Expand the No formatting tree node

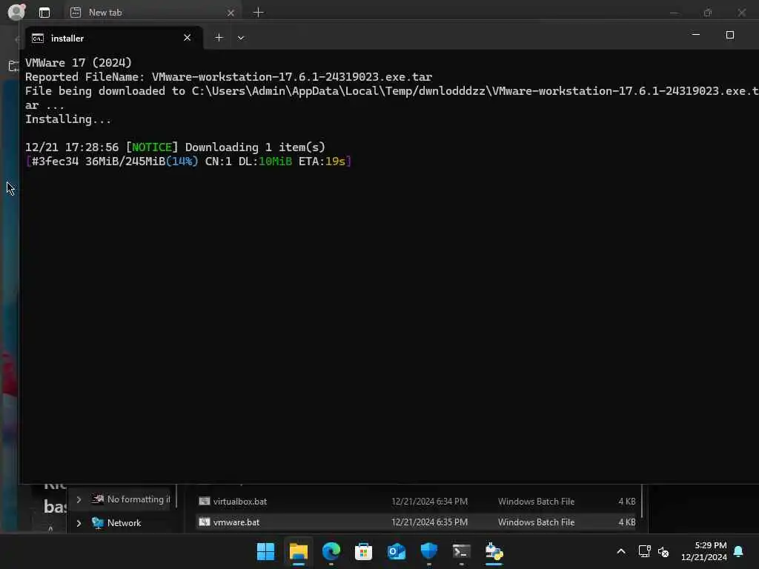pos(79,499)
